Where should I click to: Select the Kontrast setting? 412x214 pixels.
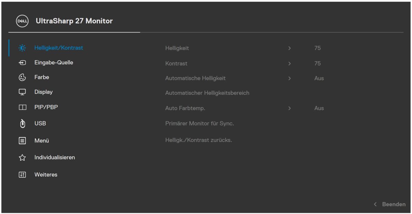point(176,63)
